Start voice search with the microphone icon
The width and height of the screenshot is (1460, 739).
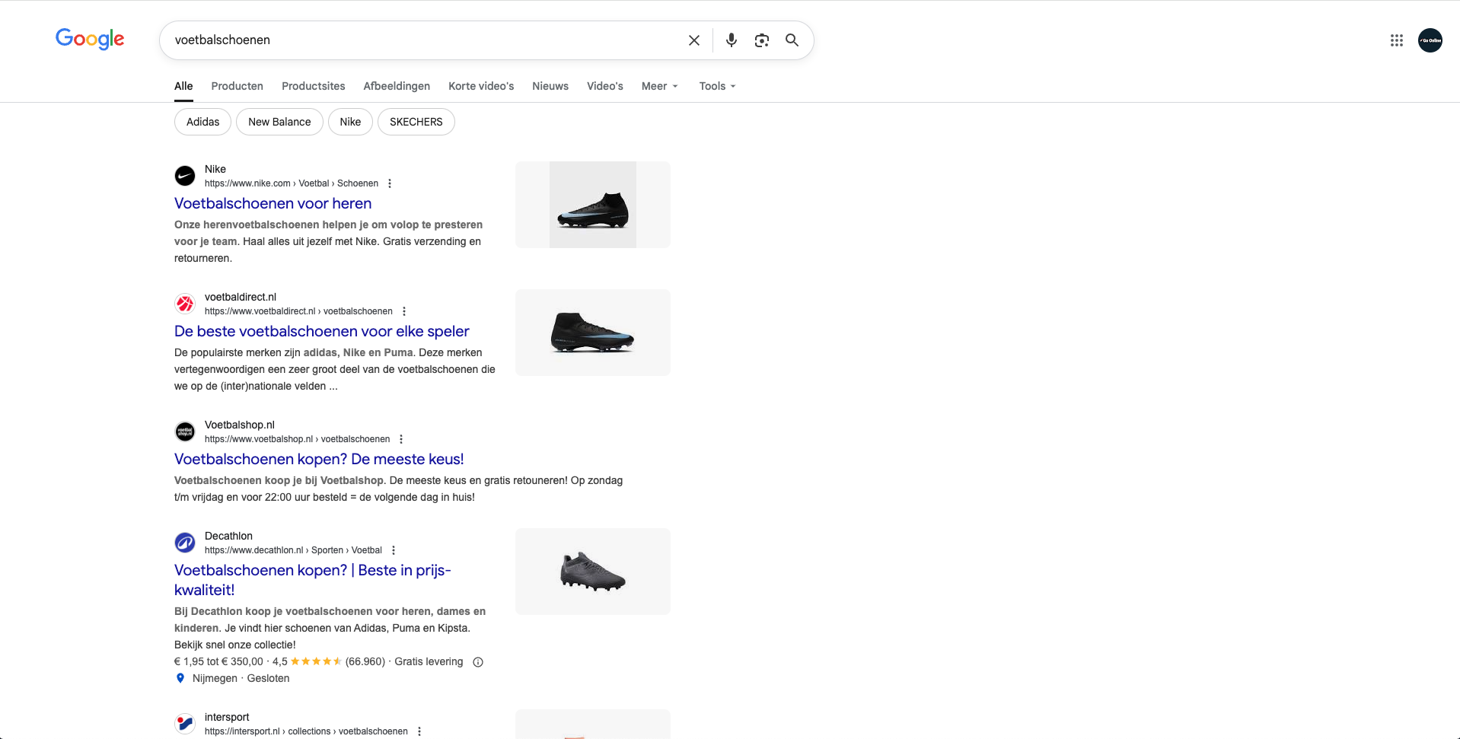[x=731, y=40]
